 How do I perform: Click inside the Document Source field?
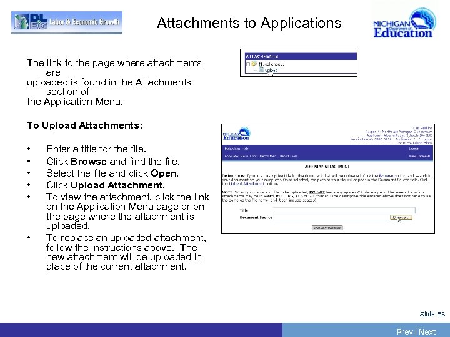tap(331, 218)
